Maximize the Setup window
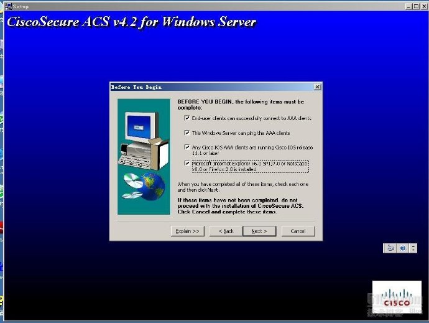This screenshot has width=429, height=323. coord(416,6)
